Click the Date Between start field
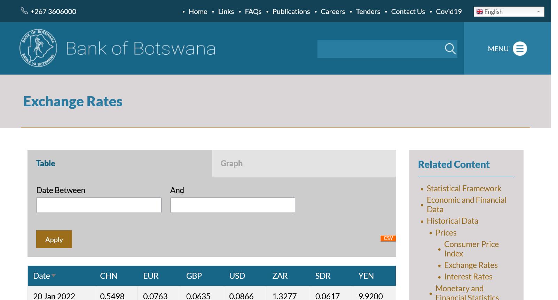 (x=99, y=205)
